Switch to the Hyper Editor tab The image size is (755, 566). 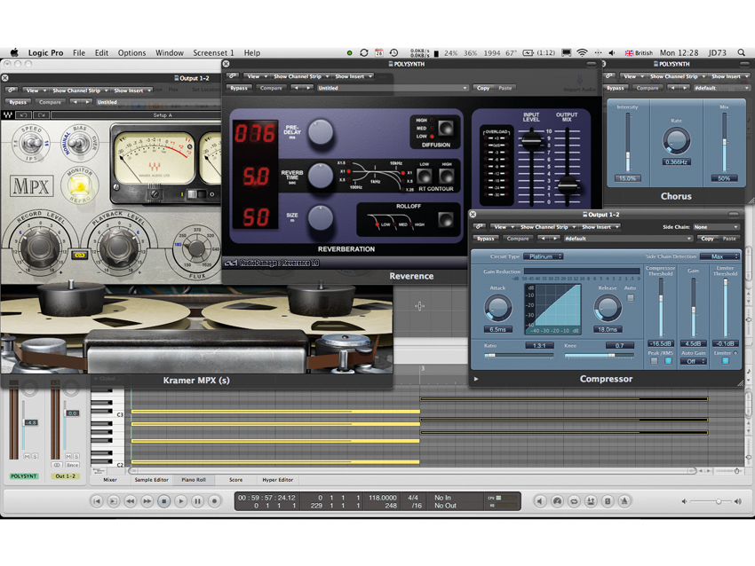click(278, 479)
